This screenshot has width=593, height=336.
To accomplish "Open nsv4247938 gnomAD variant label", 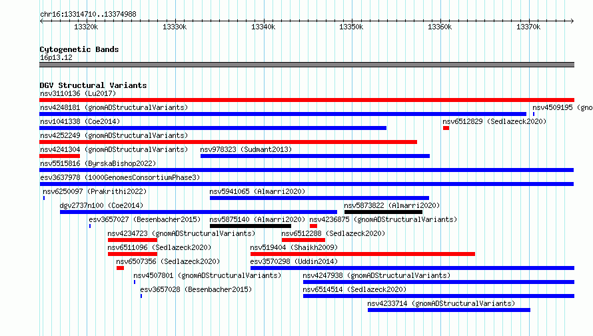I will click(x=376, y=275).
